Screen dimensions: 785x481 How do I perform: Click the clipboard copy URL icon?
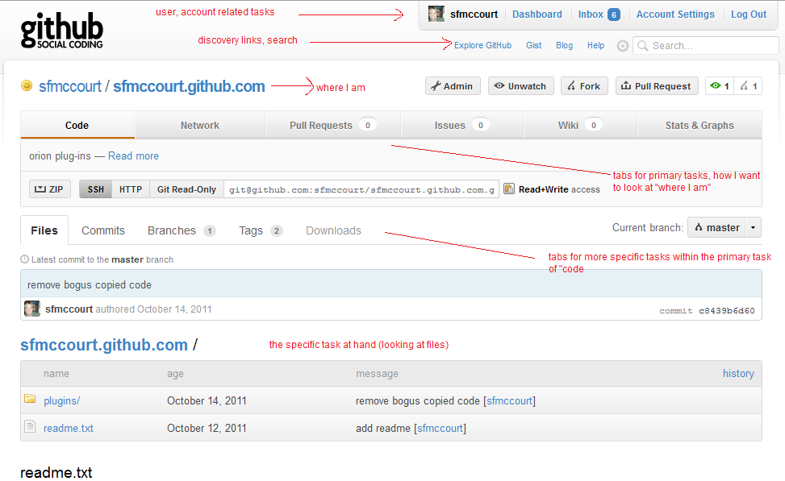click(x=508, y=189)
